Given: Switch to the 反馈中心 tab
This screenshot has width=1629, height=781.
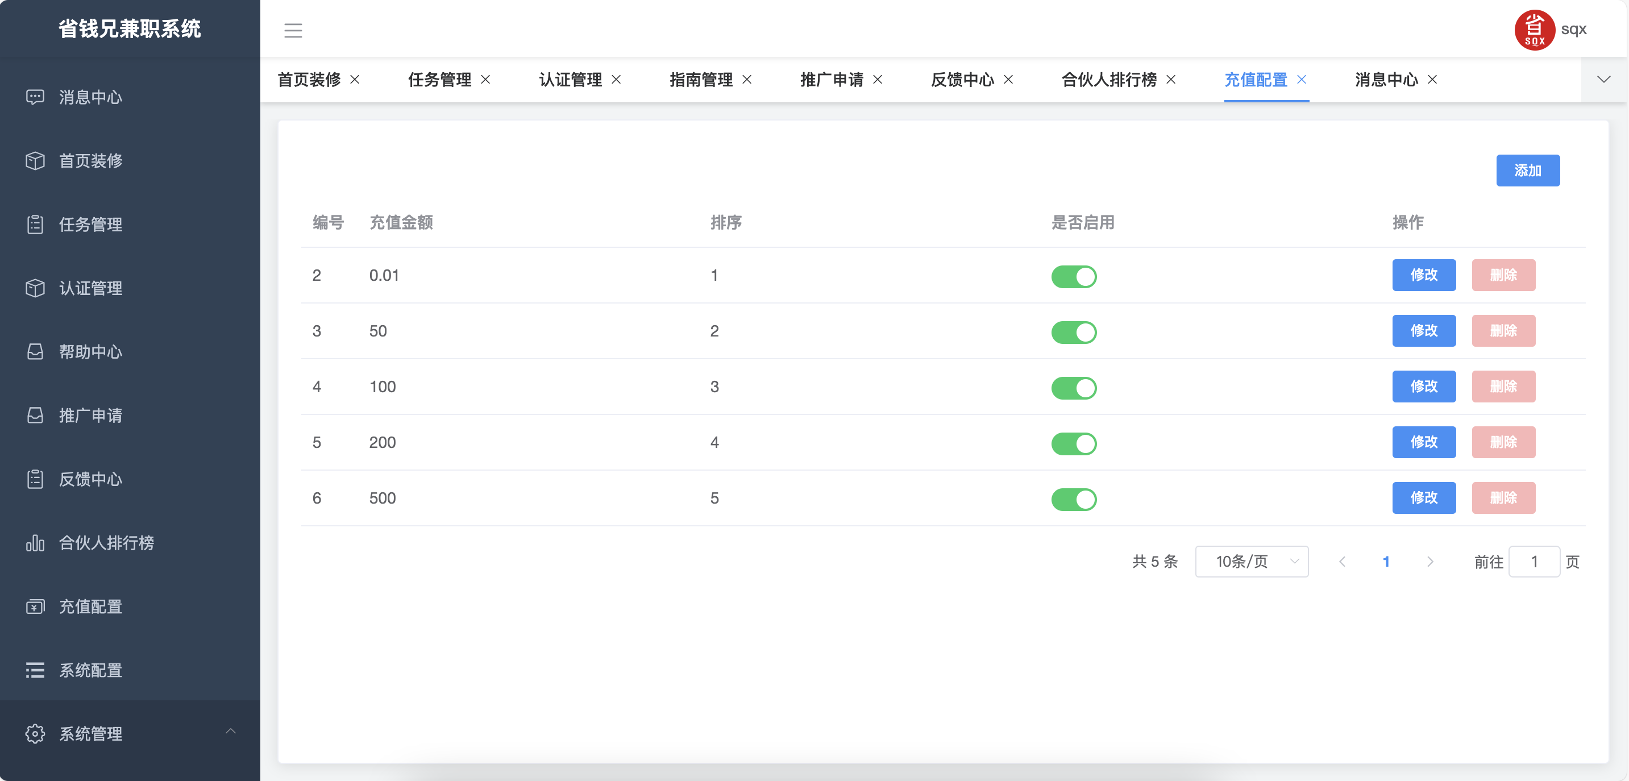Looking at the screenshot, I should (962, 80).
